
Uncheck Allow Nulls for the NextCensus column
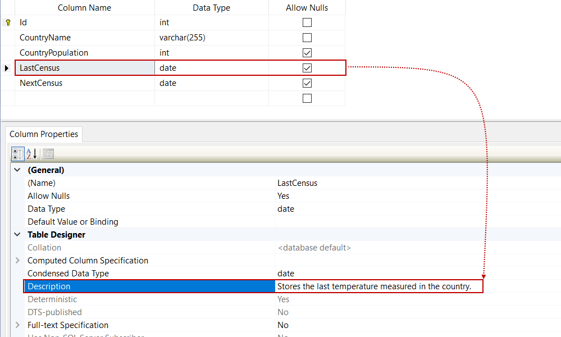click(x=307, y=83)
